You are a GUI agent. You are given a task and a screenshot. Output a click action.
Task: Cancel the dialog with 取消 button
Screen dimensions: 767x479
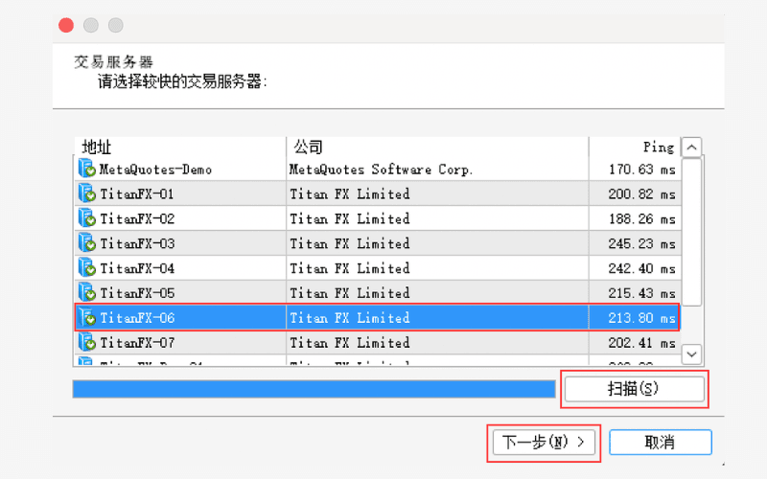pos(660,443)
